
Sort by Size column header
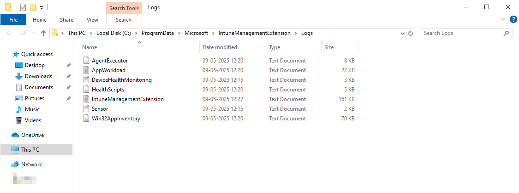(x=340, y=47)
